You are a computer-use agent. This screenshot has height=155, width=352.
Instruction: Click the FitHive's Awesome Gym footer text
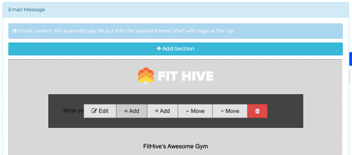[175, 147]
